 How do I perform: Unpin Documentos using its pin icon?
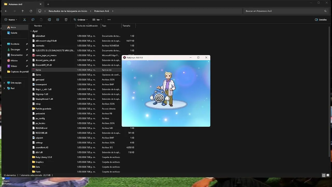[27, 55]
